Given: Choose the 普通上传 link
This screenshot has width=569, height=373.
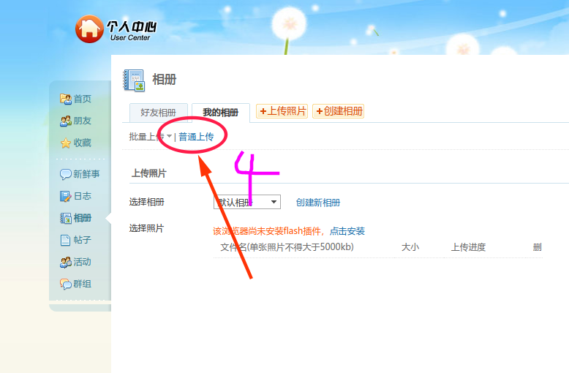Looking at the screenshot, I should (x=196, y=137).
